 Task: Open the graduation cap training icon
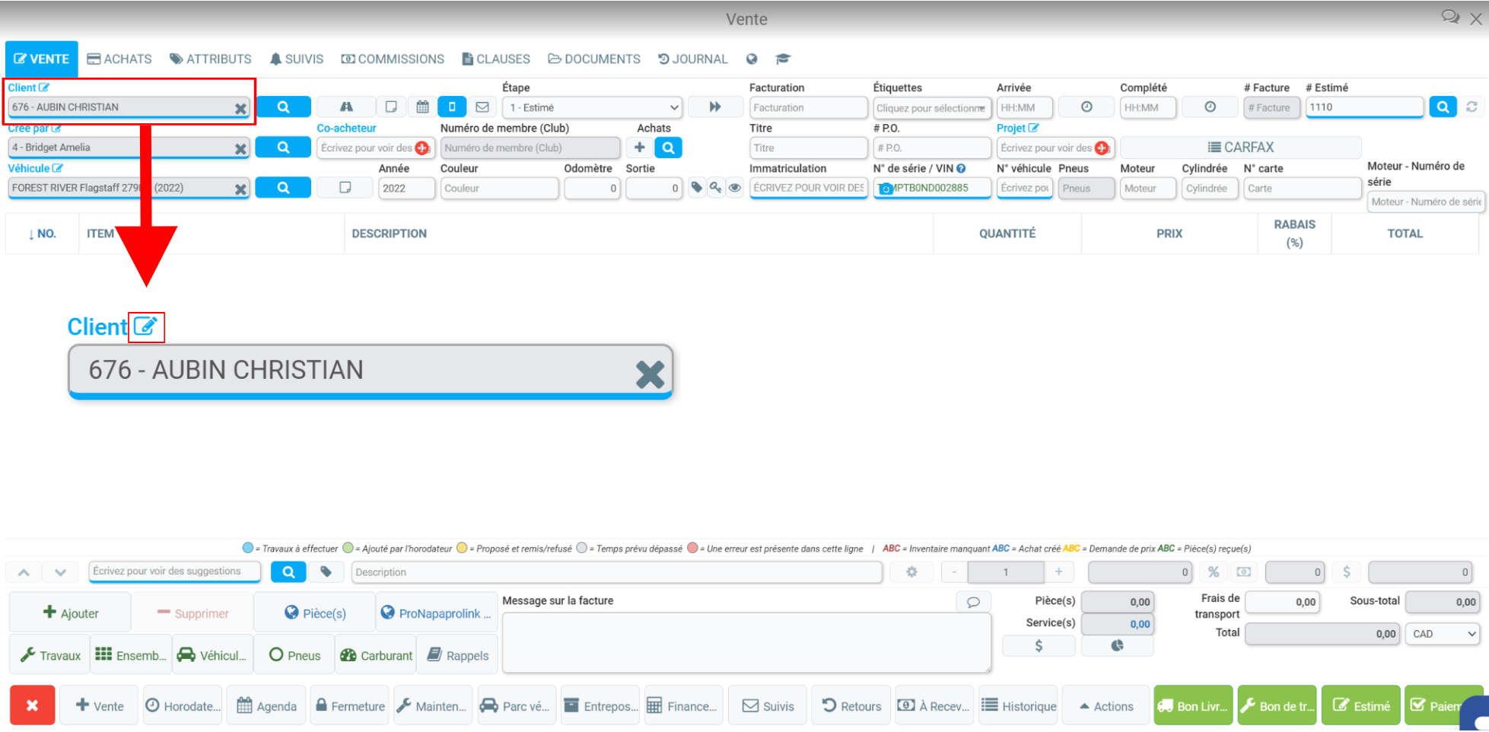(783, 59)
